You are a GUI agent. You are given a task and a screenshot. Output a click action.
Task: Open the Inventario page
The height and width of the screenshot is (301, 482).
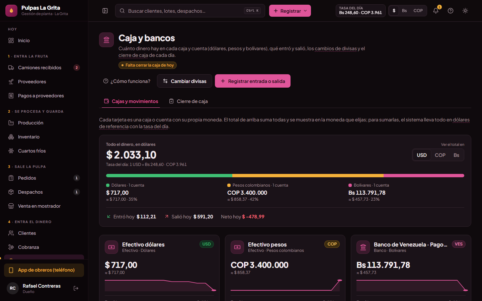pyautogui.click(x=44, y=137)
